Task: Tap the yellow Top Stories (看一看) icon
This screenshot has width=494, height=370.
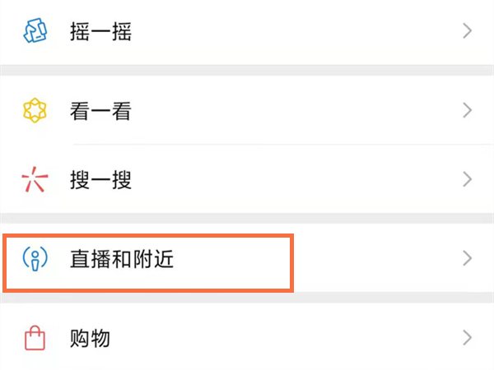Action: 34,111
